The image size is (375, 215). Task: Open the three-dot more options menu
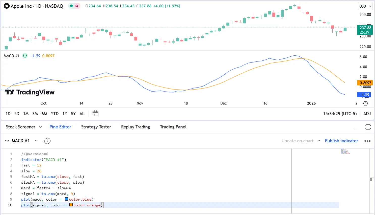[367, 141]
